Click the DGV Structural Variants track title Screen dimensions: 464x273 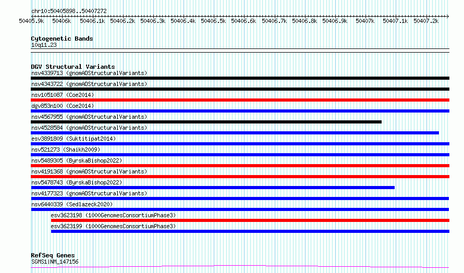click(x=73, y=67)
